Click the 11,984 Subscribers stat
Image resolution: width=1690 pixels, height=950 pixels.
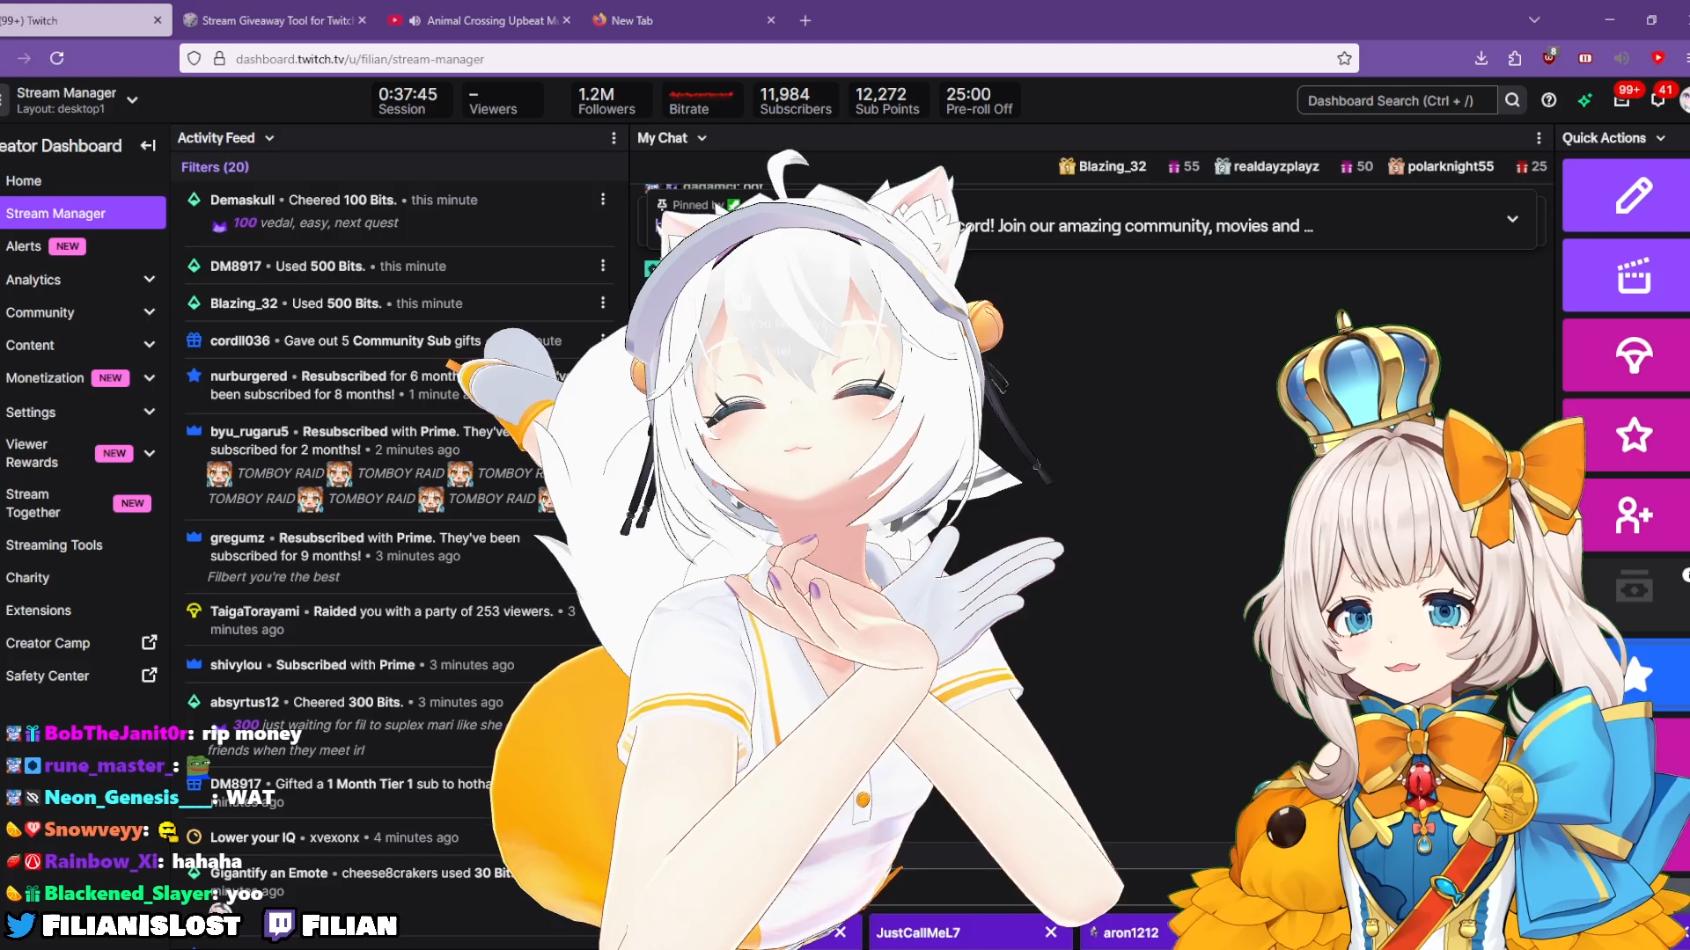796,100
